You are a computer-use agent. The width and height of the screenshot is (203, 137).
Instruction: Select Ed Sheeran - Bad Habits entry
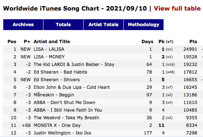(60, 72)
